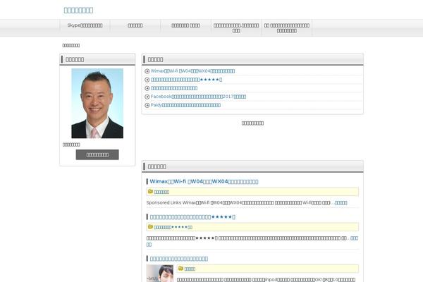Open the Facebook 2017 link in list
The height and width of the screenshot is (282, 423).
(x=198, y=97)
